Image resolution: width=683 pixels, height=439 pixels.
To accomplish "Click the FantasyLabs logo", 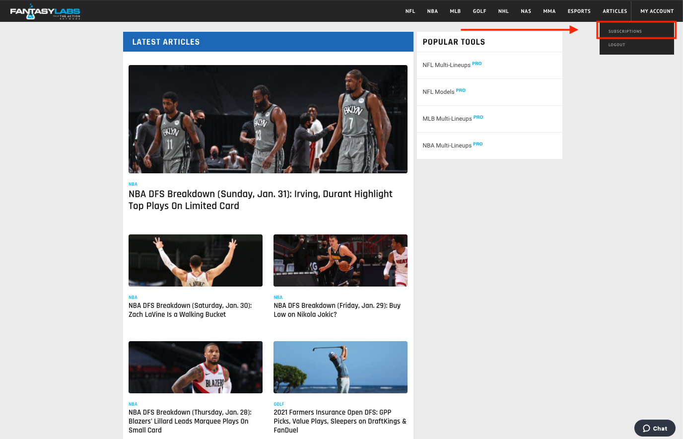I will [45, 11].
